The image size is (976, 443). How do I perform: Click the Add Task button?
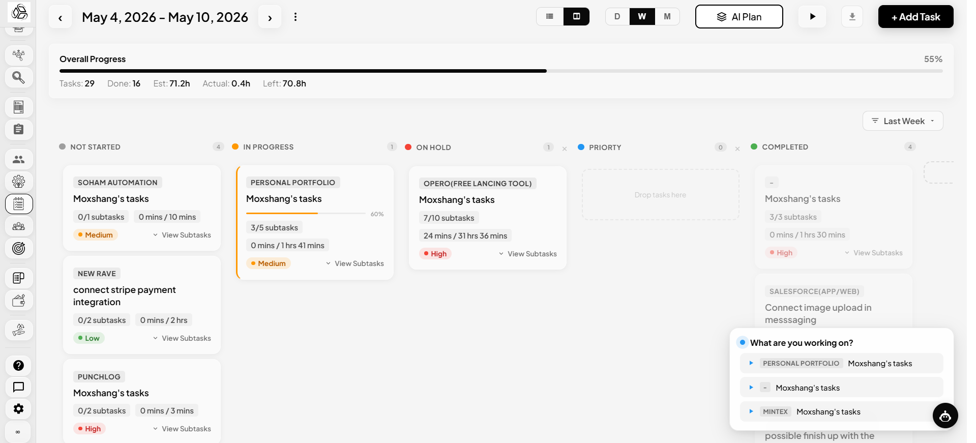[915, 17]
